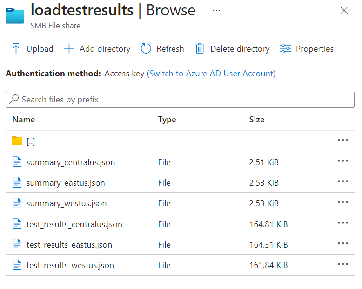The height and width of the screenshot is (289, 362).
Task: Sort by the Name column header
Action: point(24,120)
